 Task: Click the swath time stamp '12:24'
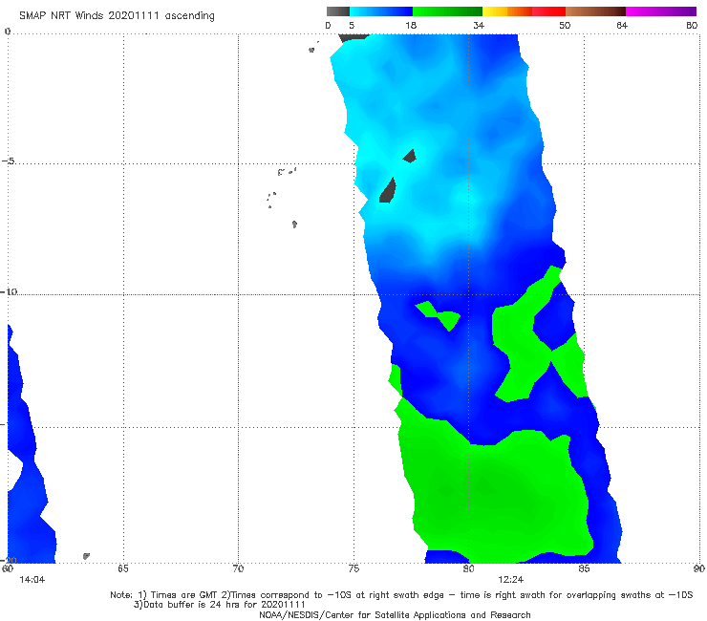tap(511, 580)
